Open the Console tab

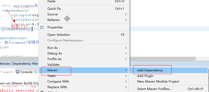27,72
